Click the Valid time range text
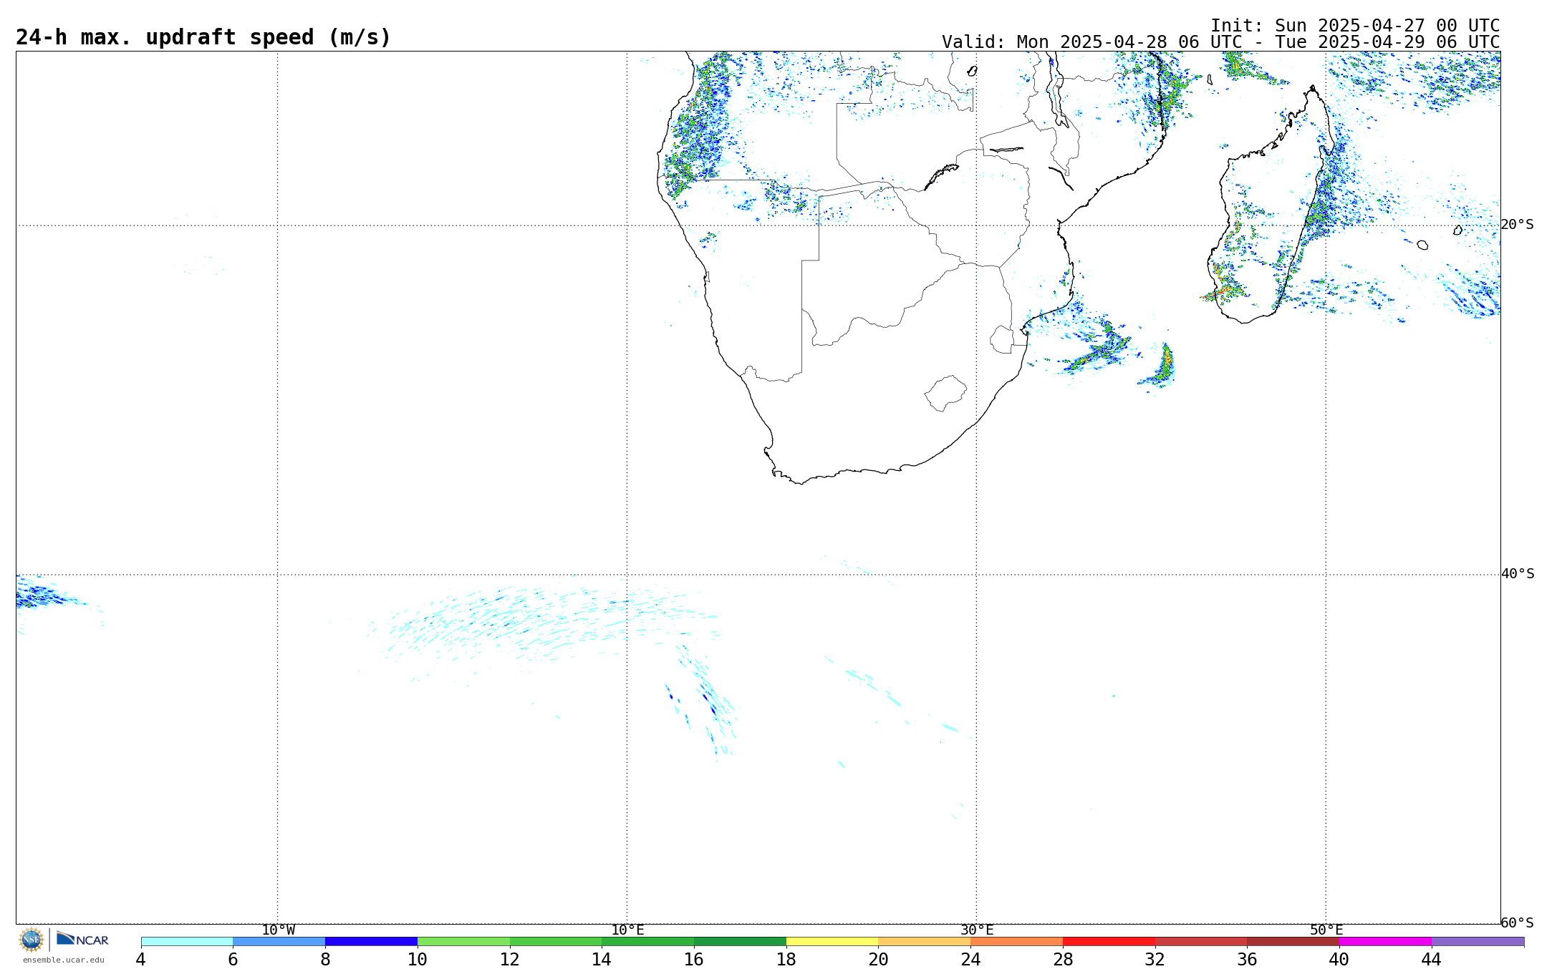 pyautogui.click(x=1220, y=42)
